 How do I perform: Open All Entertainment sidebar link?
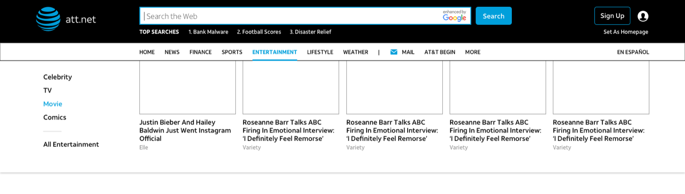(71, 144)
